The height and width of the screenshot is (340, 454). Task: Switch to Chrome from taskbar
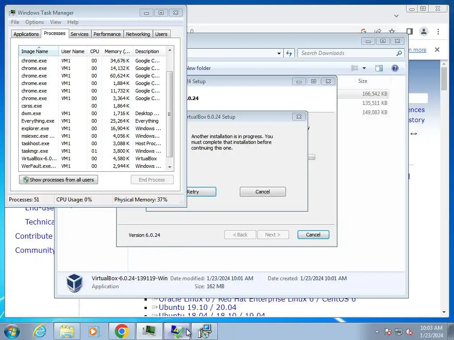[x=121, y=331]
